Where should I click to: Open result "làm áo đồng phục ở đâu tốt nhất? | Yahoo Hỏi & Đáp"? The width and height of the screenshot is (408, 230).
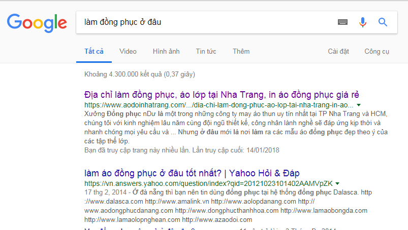pyautogui.click(x=192, y=173)
